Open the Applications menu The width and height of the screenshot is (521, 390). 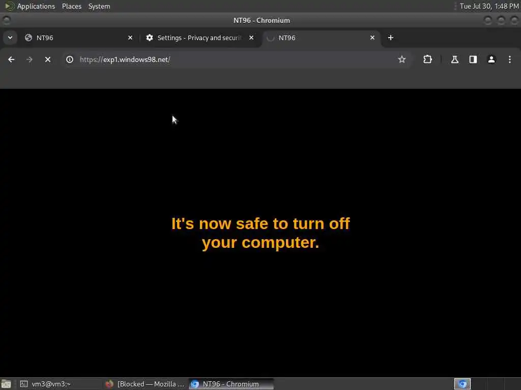(x=36, y=6)
